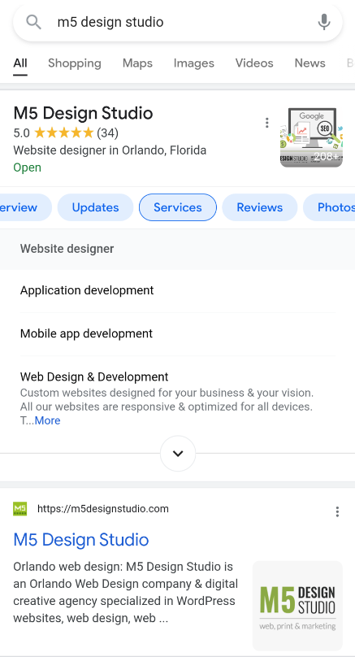
Task: Select the partially hidden Overview chip
Action: 25,207
